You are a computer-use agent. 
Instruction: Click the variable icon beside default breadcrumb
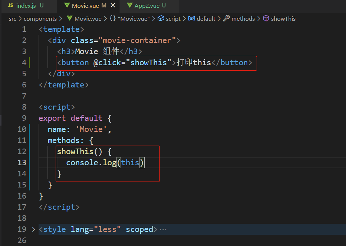pos(191,18)
